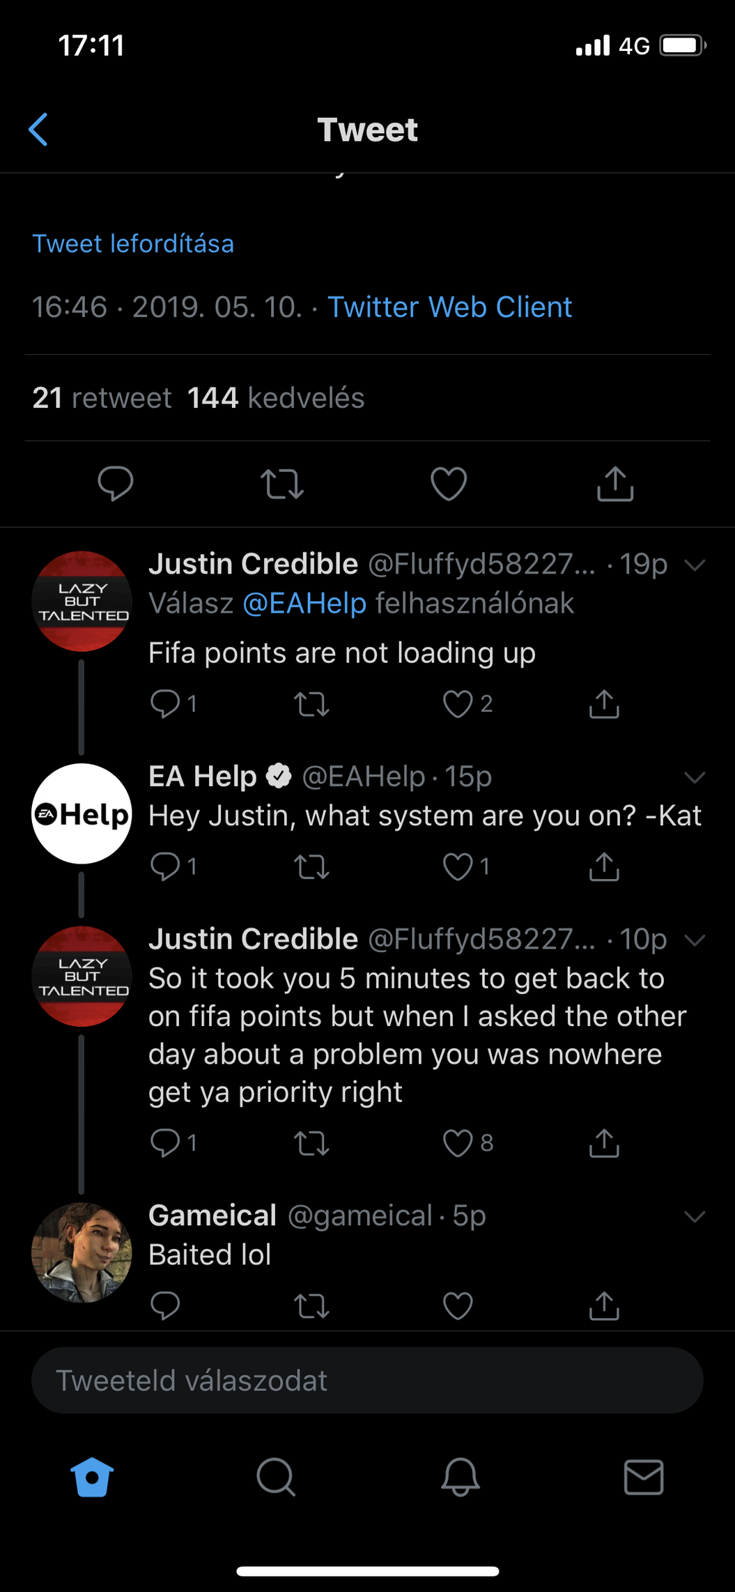Image resolution: width=735 pixels, height=1592 pixels.
Task: Retweet the main tweet
Action: [282, 484]
